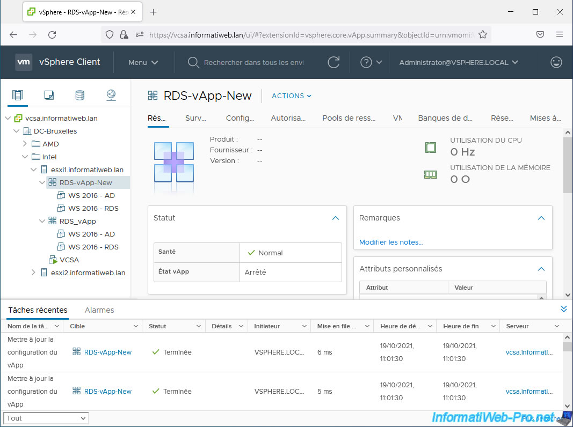The height and width of the screenshot is (427, 573).
Task: Expand the AMD folder node
Action: (25, 144)
